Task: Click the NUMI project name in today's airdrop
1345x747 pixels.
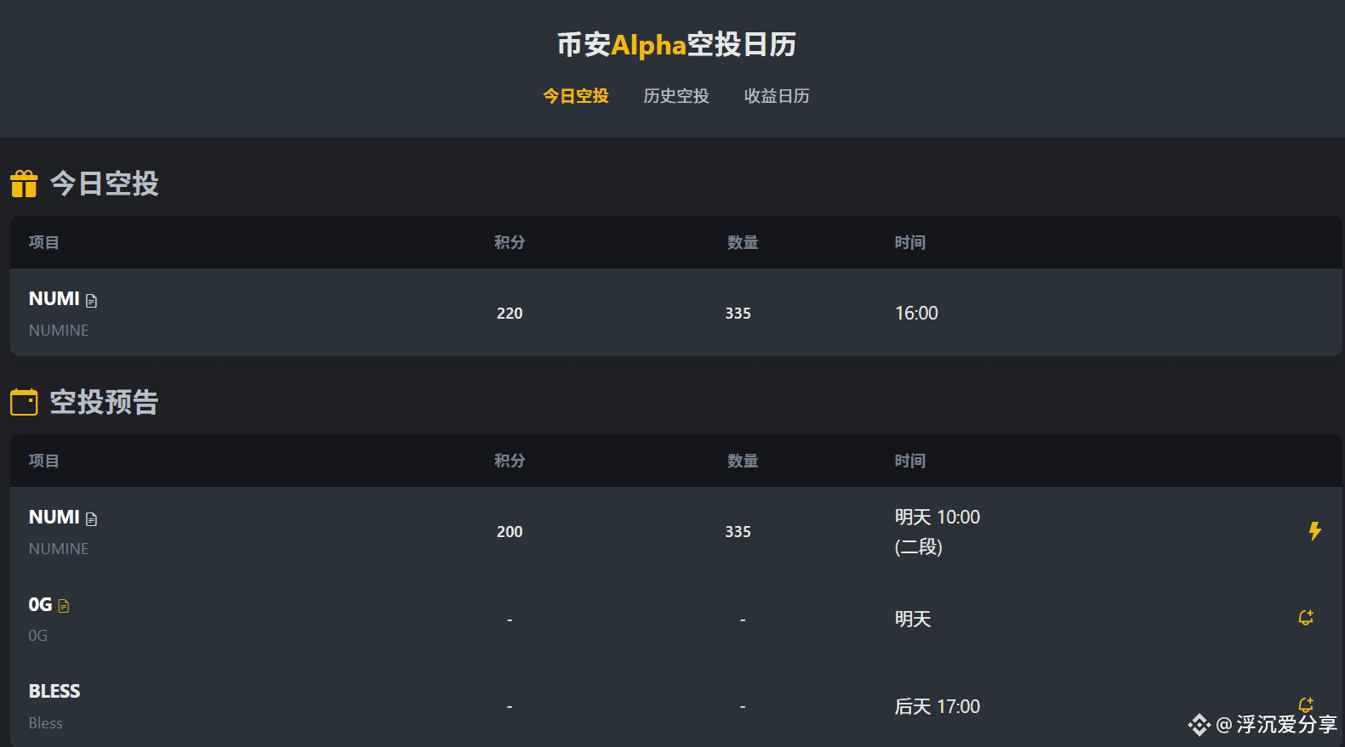Action: (x=54, y=299)
